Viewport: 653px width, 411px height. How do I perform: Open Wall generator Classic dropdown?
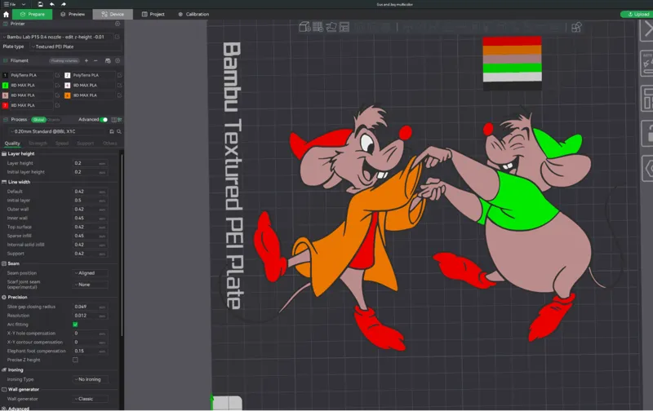coord(91,399)
